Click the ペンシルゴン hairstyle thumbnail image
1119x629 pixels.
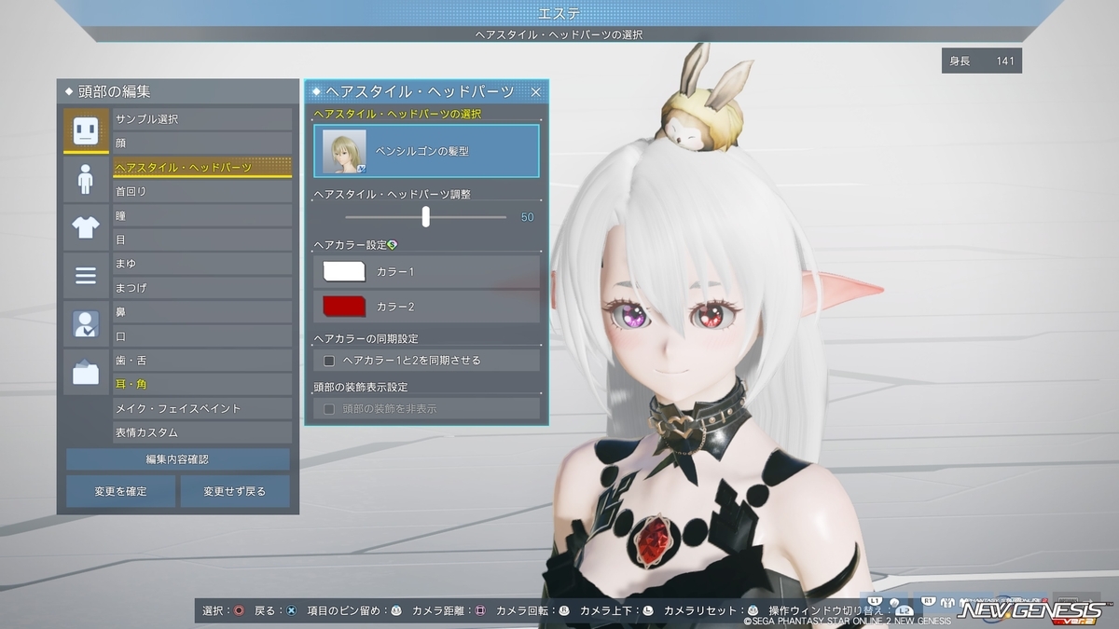coord(344,151)
